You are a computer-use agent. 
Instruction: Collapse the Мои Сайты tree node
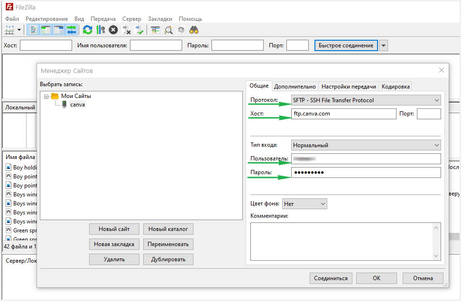pos(46,96)
